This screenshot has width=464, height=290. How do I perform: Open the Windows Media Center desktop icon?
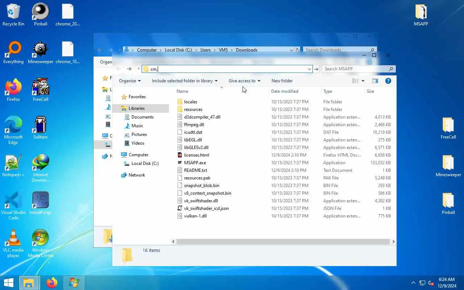point(41,244)
